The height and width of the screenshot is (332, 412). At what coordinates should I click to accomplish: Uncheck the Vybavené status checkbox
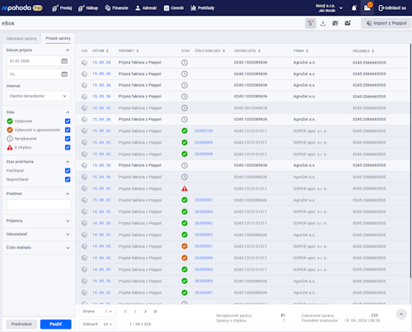pos(68,121)
